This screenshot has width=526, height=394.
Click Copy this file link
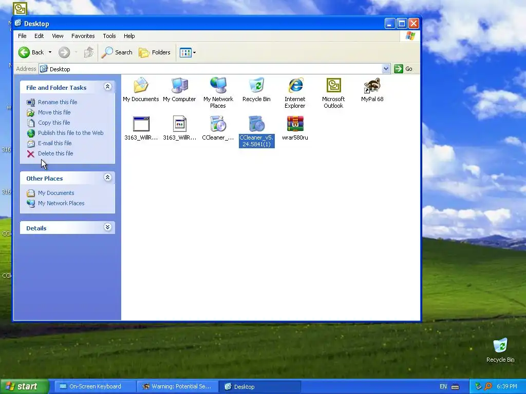tap(53, 123)
